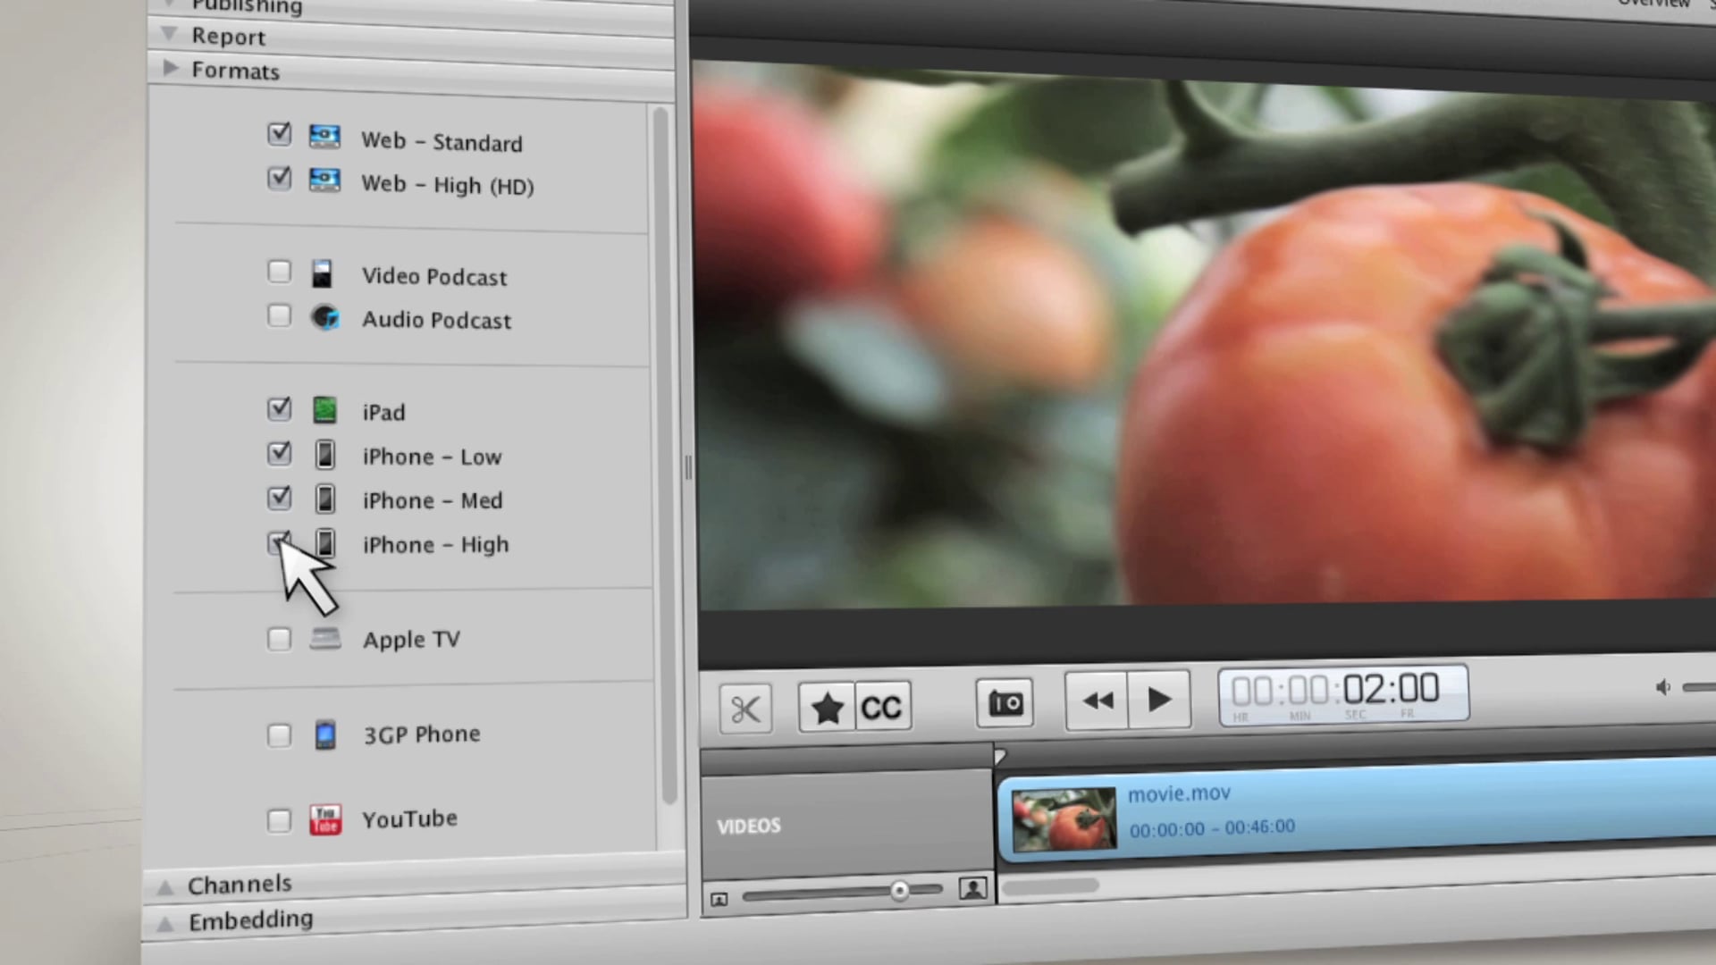
Task: Enable the Video Podcast checkbox
Action: (x=280, y=272)
